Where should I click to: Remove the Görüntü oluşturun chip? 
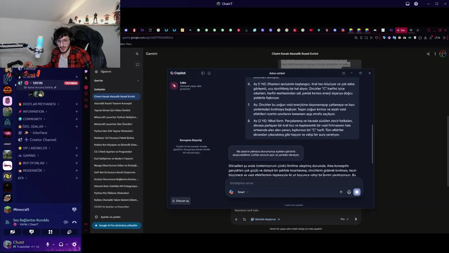pyautogui.click(x=279, y=219)
